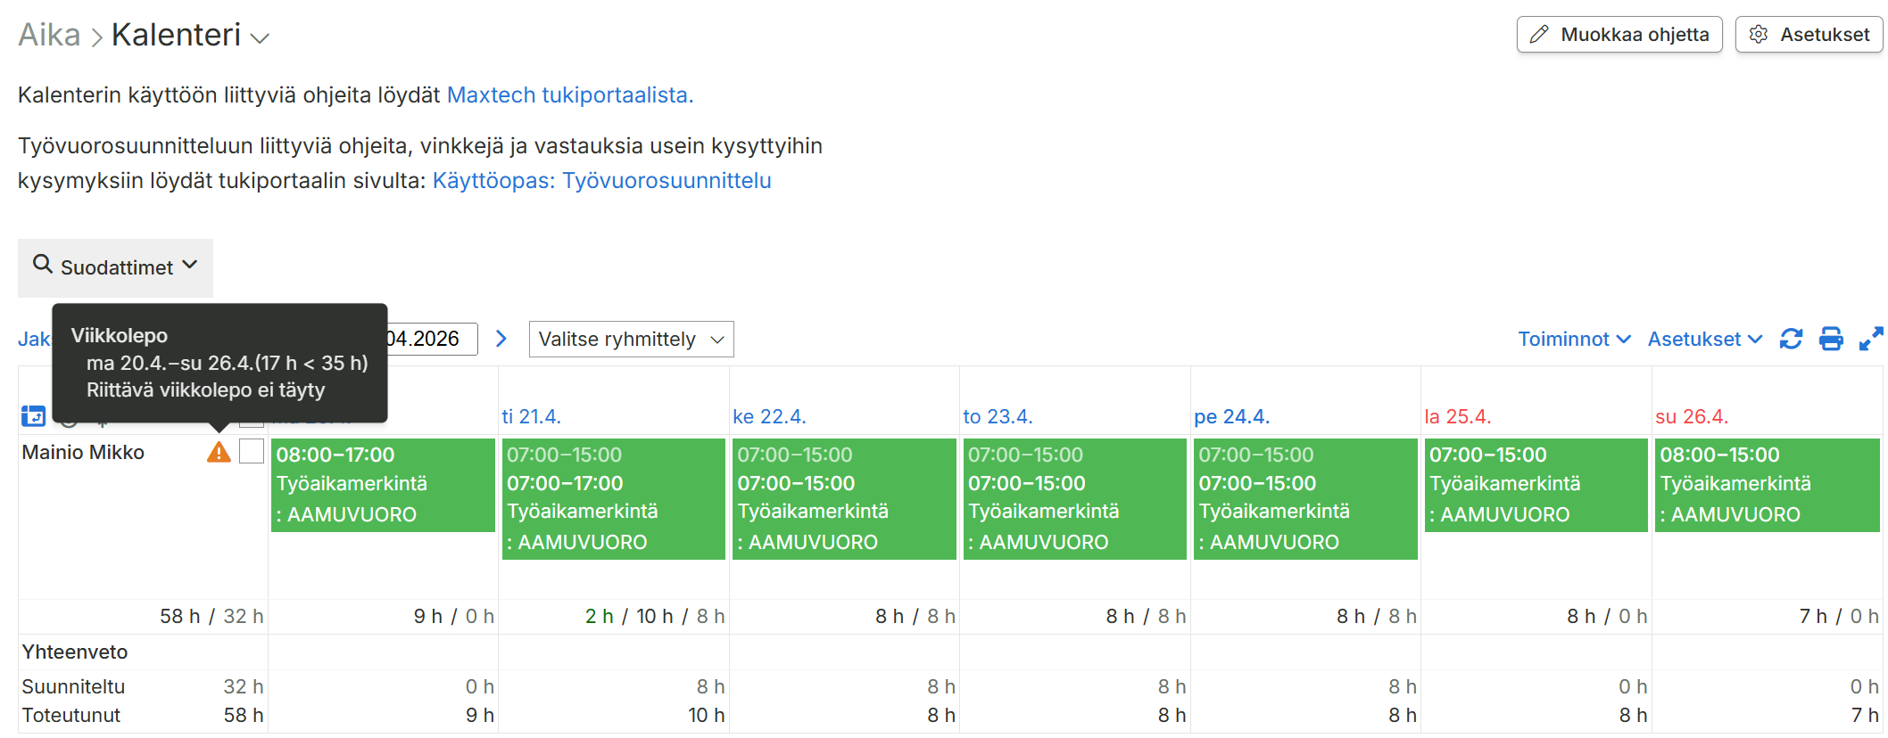Click the pencil icon in Muokkaa ohjetta
Image resolution: width=1888 pixels, height=738 pixels.
tap(1539, 35)
